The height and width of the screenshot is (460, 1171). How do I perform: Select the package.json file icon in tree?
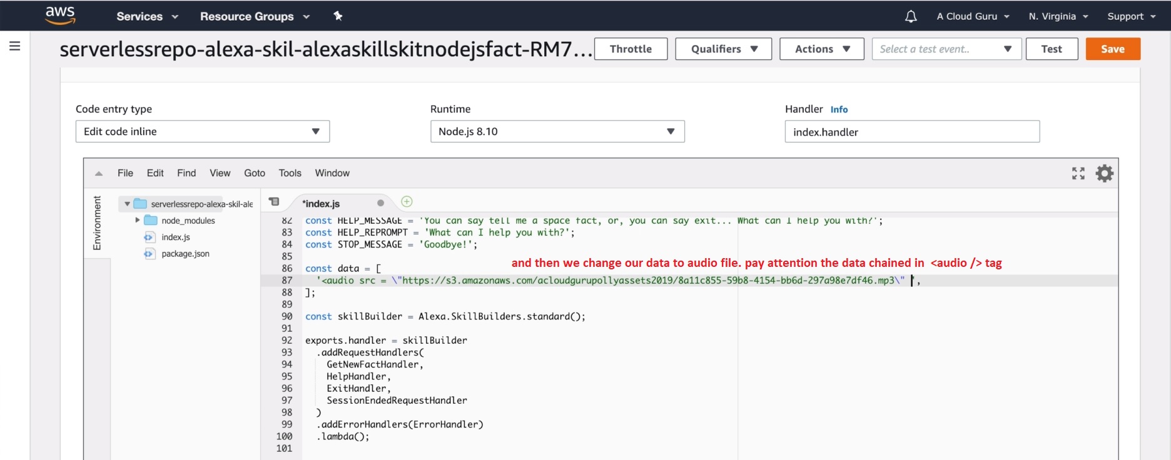149,254
